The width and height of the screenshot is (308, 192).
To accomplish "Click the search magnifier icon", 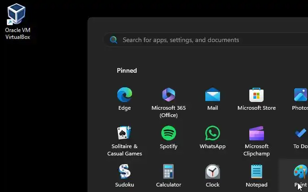I will pyautogui.click(x=114, y=40).
